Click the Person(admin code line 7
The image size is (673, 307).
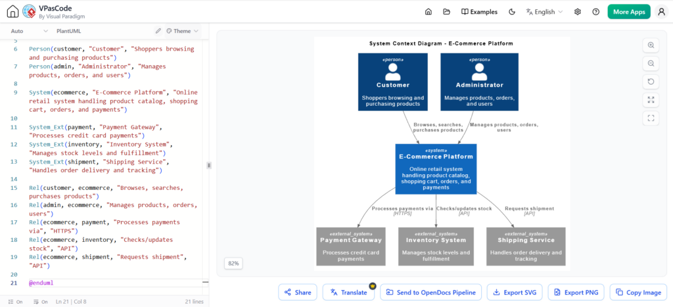97,71
